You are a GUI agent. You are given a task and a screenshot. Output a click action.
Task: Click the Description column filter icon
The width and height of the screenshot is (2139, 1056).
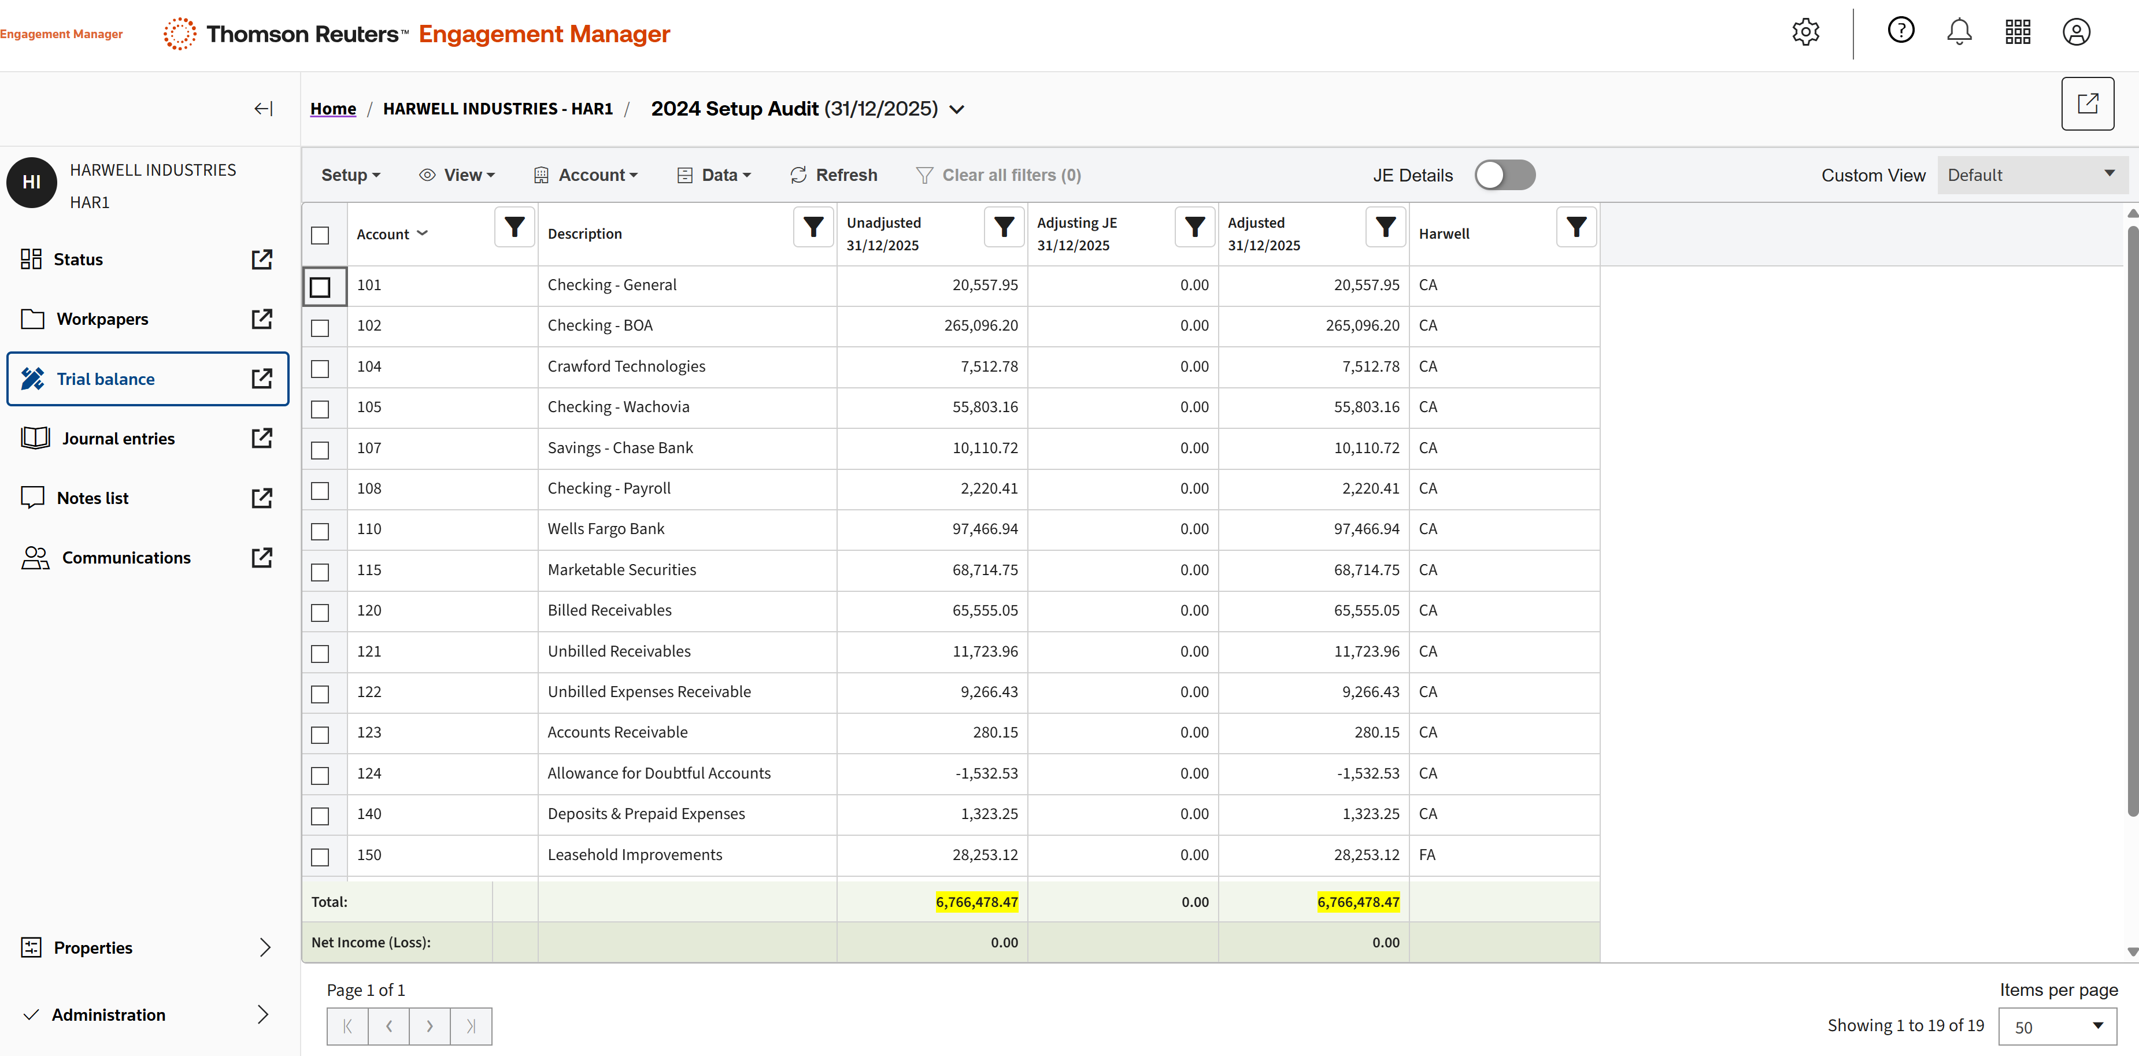(813, 227)
